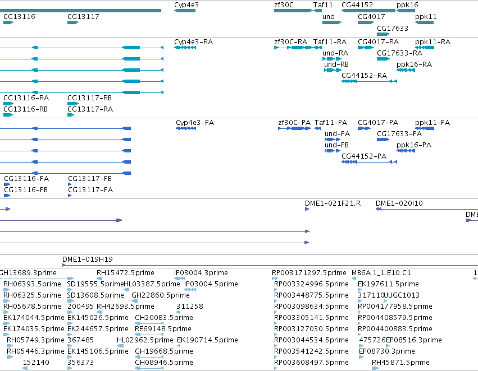478x371 pixels.
Task: Click the Cyp4e3 gene label
Action: 186,5
